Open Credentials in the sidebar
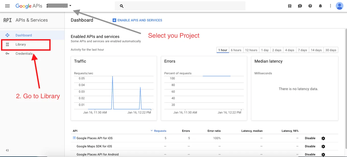Image resolution: width=347 pixels, height=157 pixels. click(x=24, y=54)
